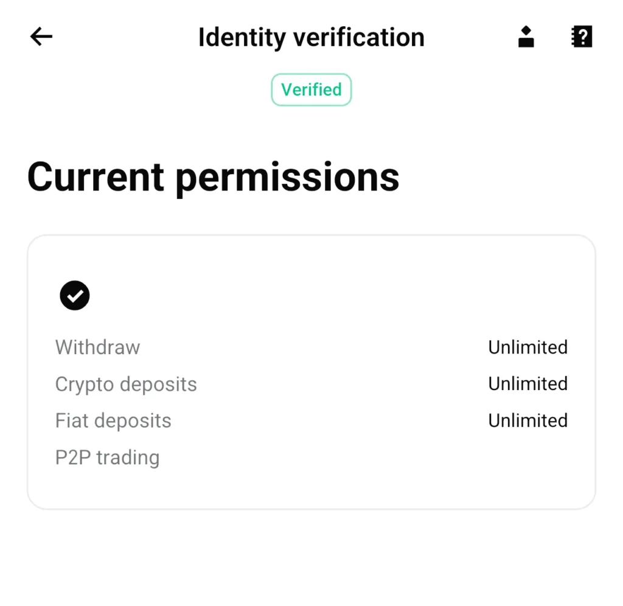Tap the green Verified status badge
This screenshot has height=606, width=623.
[311, 90]
